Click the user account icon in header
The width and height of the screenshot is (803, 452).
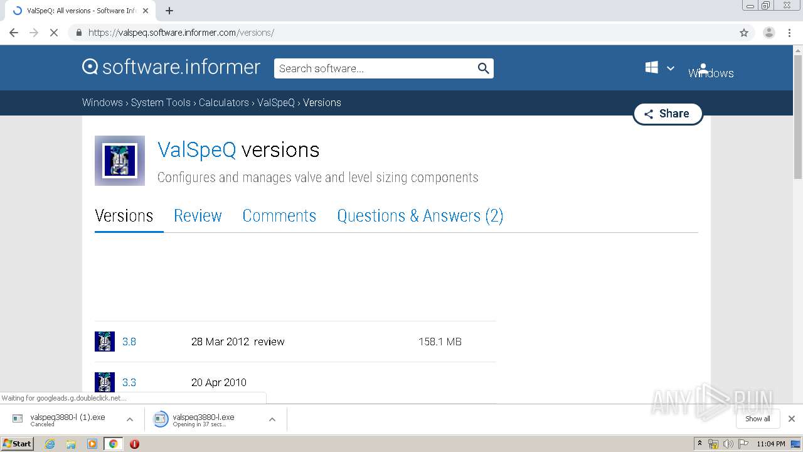[703, 69]
